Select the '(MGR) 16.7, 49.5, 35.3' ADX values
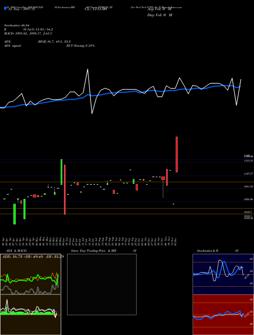254x335 pixels. tap(54, 42)
